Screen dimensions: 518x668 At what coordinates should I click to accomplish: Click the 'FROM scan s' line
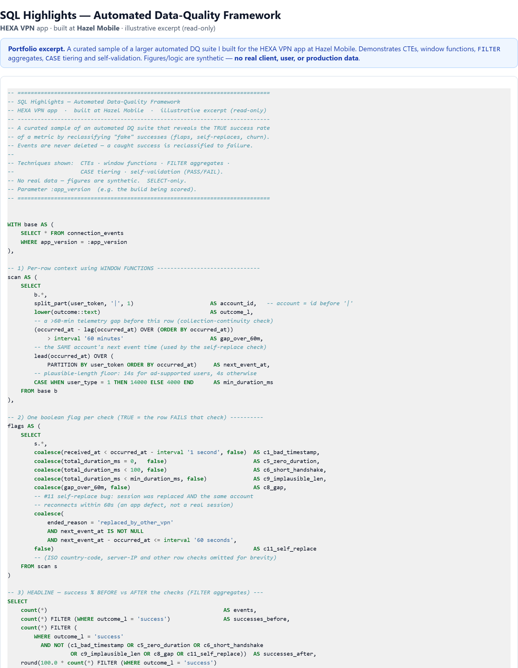coord(39,566)
